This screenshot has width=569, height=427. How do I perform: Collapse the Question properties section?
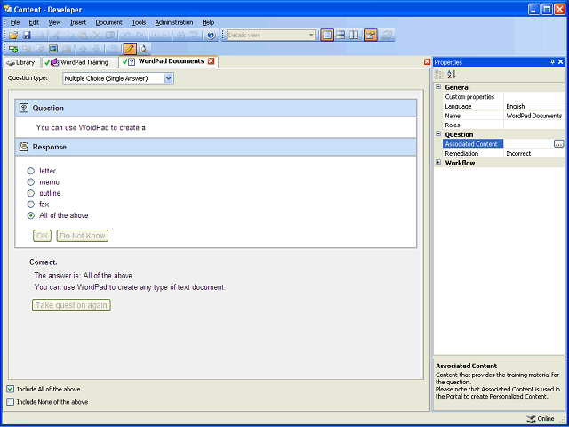(438, 134)
